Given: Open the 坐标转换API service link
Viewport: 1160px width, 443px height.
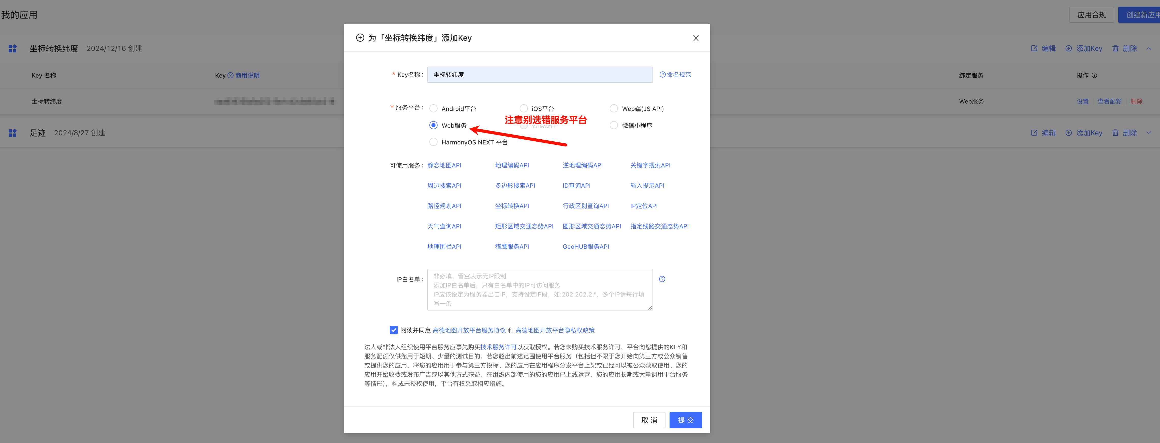Looking at the screenshot, I should click(x=512, y=206).
